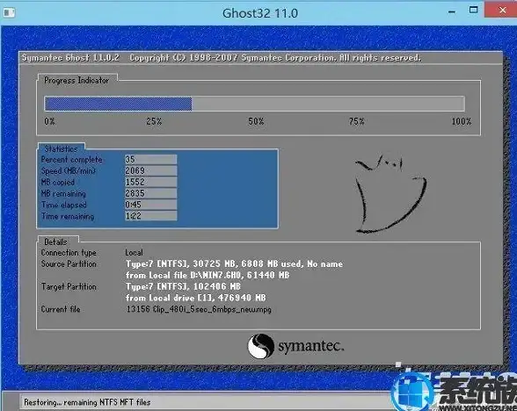Click the Ghost32 window system menu icon

tap(9, 13)
